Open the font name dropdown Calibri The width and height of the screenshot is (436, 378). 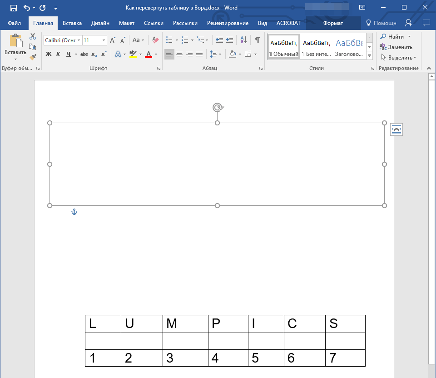[62, 40]
